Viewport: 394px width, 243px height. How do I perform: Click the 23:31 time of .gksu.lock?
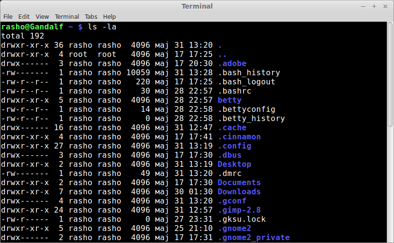(x=201, y=219)
